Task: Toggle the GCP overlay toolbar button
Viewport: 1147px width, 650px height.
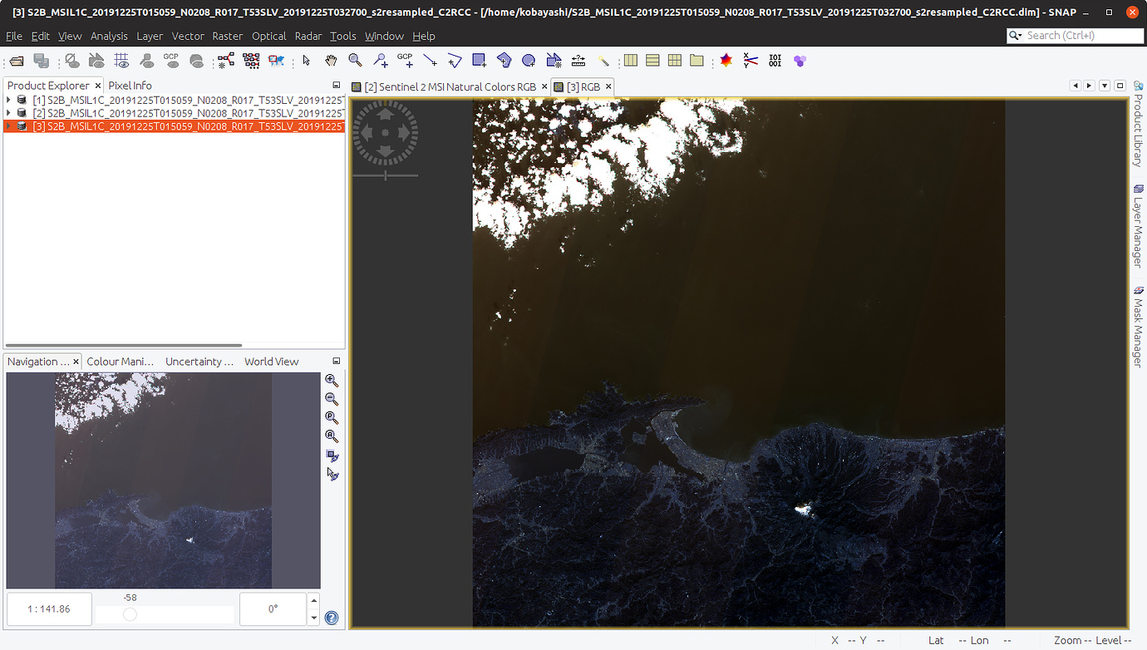Action: pyautogui.click(x=171, y=61)
